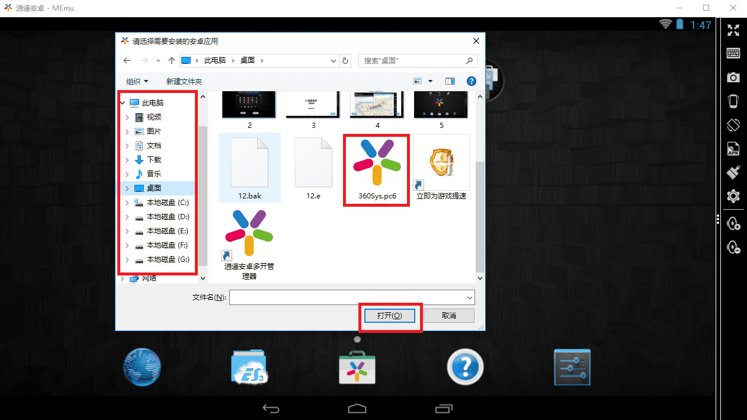Tap the Android home button
This screenshot has height=420, width=747.
pos(357,408)
